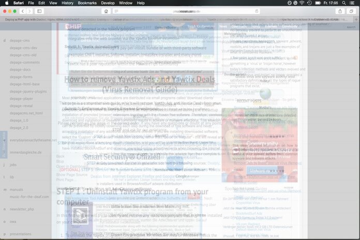This screenshot has height=240, width=360.
Task: Open the File menu
Action: click(31, 3)
